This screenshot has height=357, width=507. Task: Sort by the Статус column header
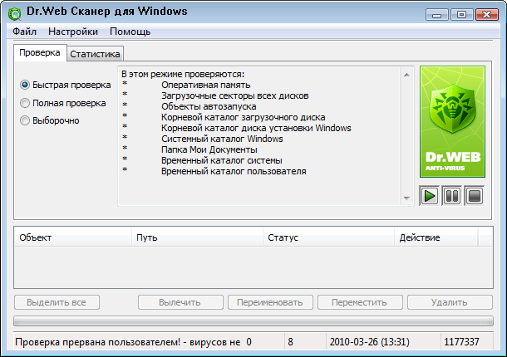[x=328, y=237]
